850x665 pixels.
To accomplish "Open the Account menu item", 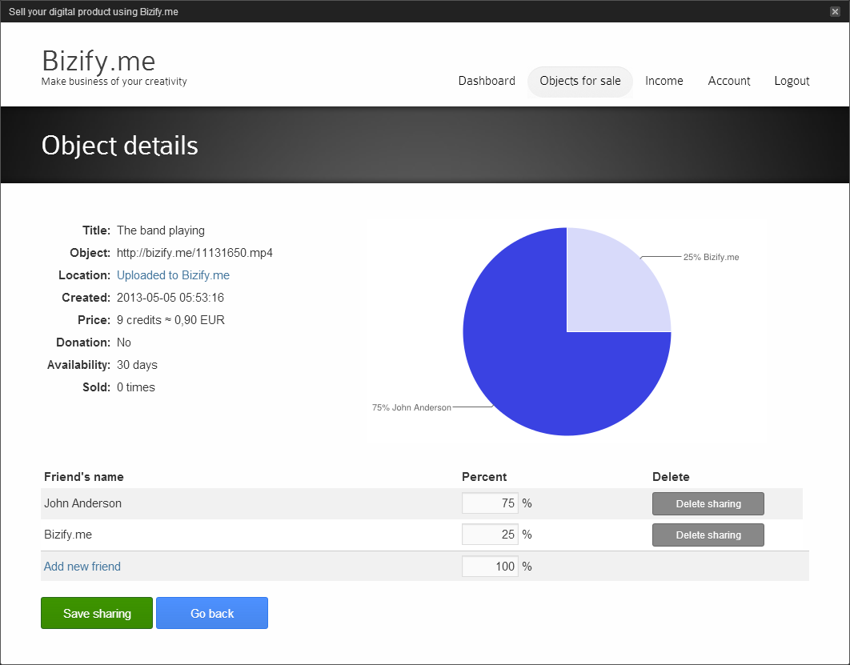I will tap(729, 81).
